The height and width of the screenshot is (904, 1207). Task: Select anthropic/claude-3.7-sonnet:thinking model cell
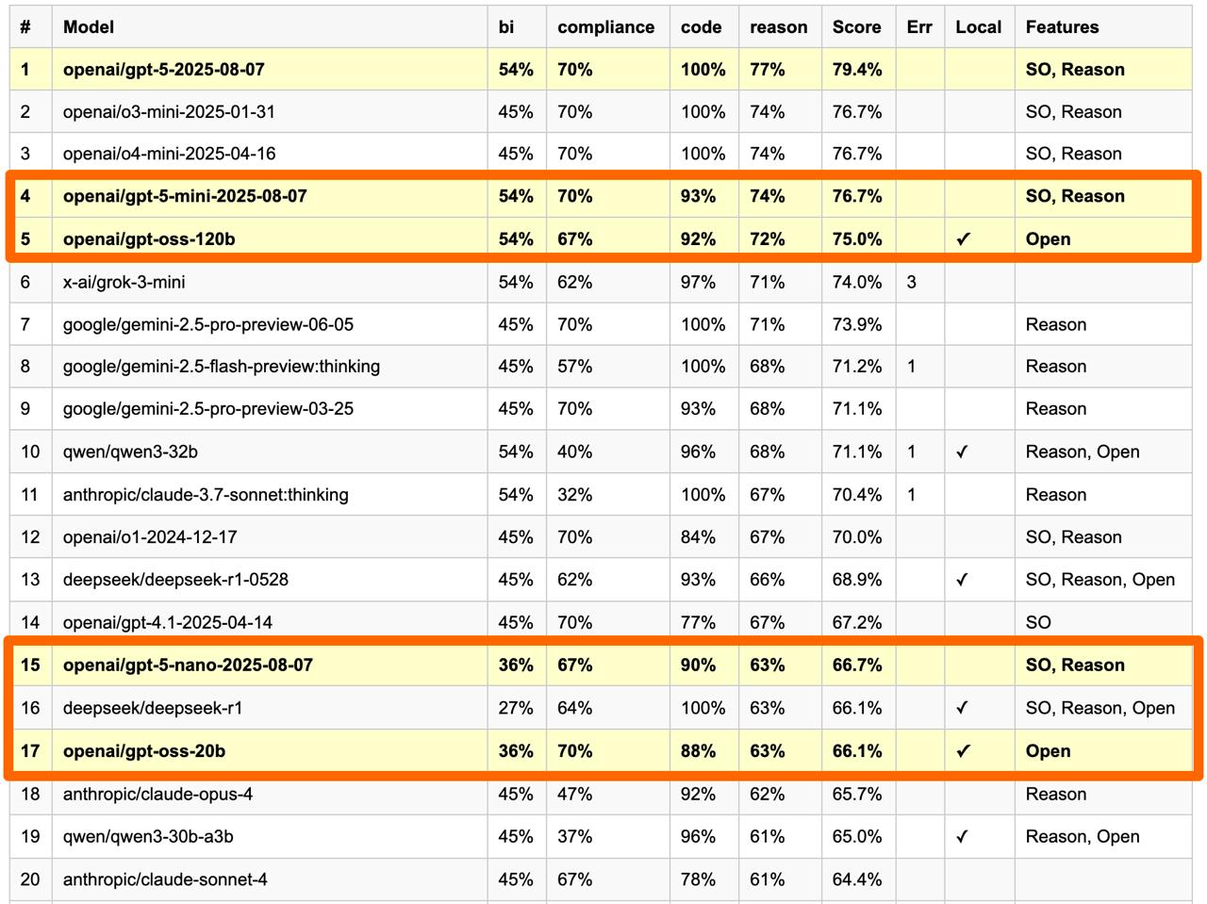pyautogui.click(x=270, y=495)
